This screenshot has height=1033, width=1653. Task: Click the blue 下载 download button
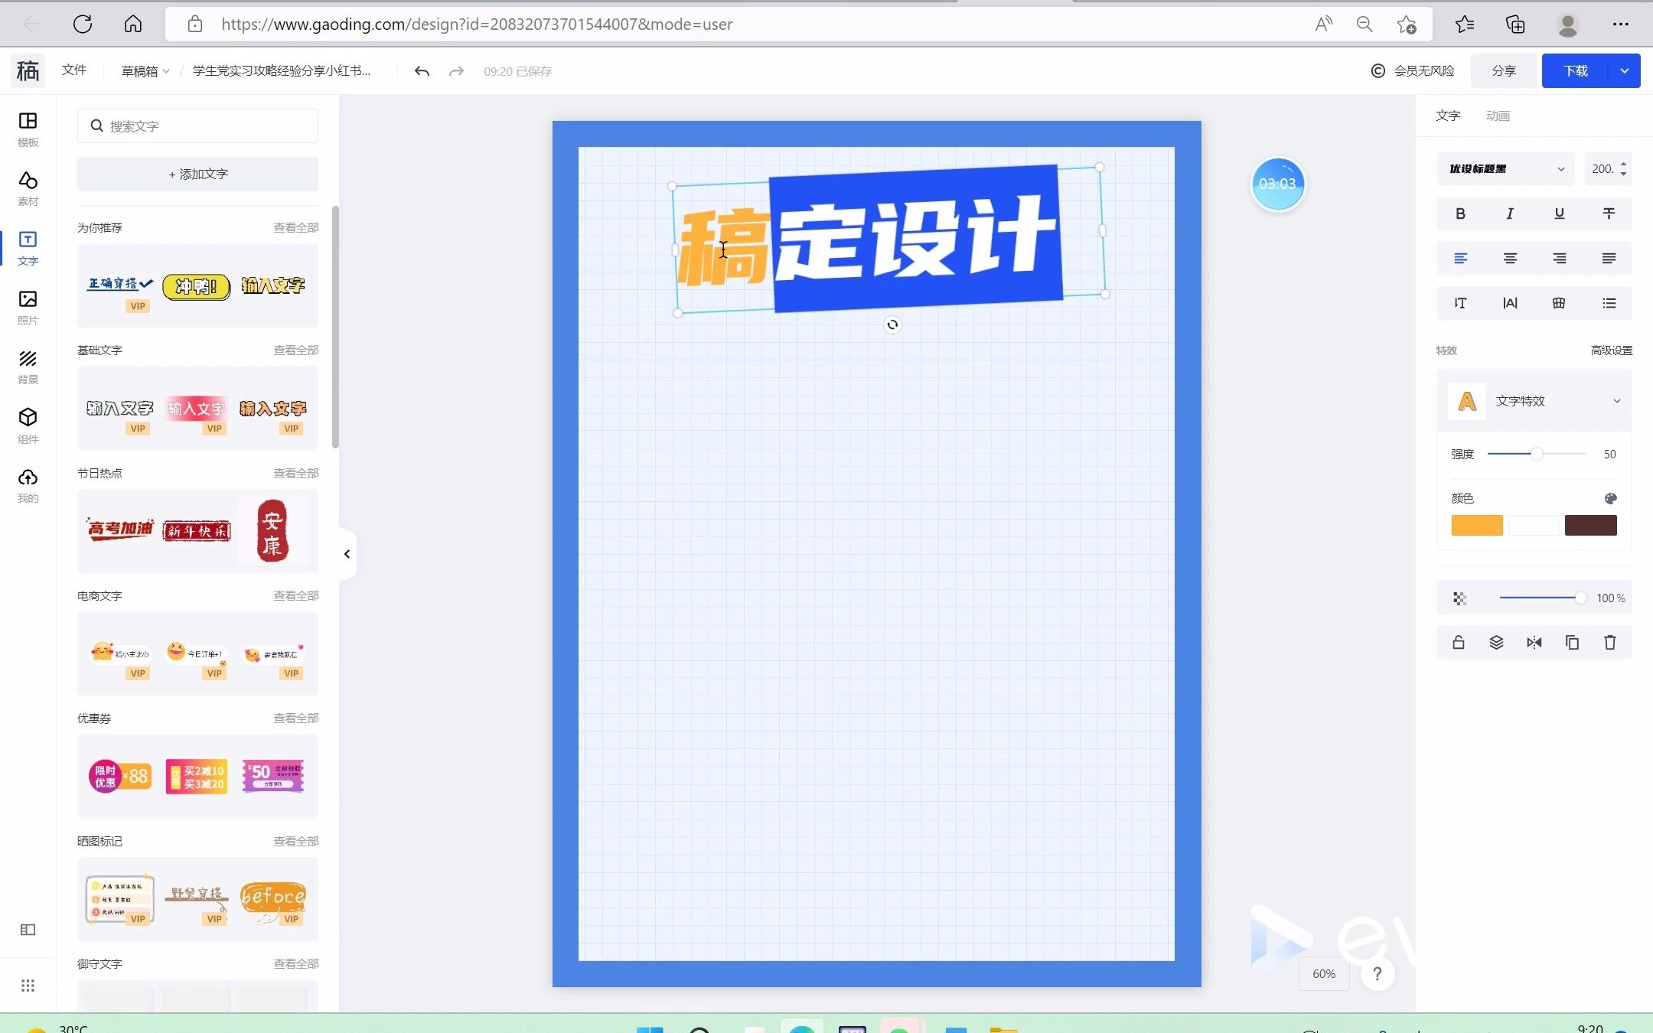click(x=1576, y=71)
